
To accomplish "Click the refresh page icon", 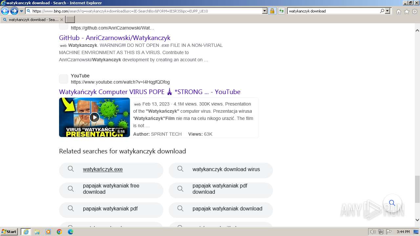I will [281, 11].
